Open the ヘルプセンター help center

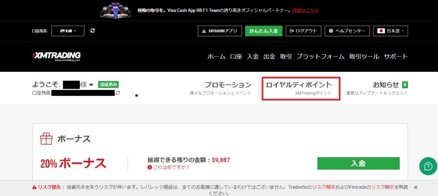click(347, 31)
